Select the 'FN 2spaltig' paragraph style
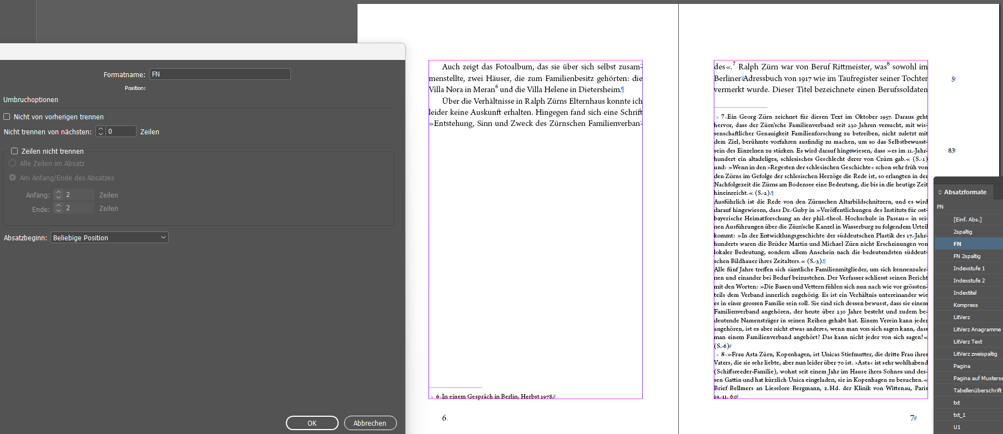This screenshot has width=1003, height=434. pyautogui.click(x=969, y=256)
